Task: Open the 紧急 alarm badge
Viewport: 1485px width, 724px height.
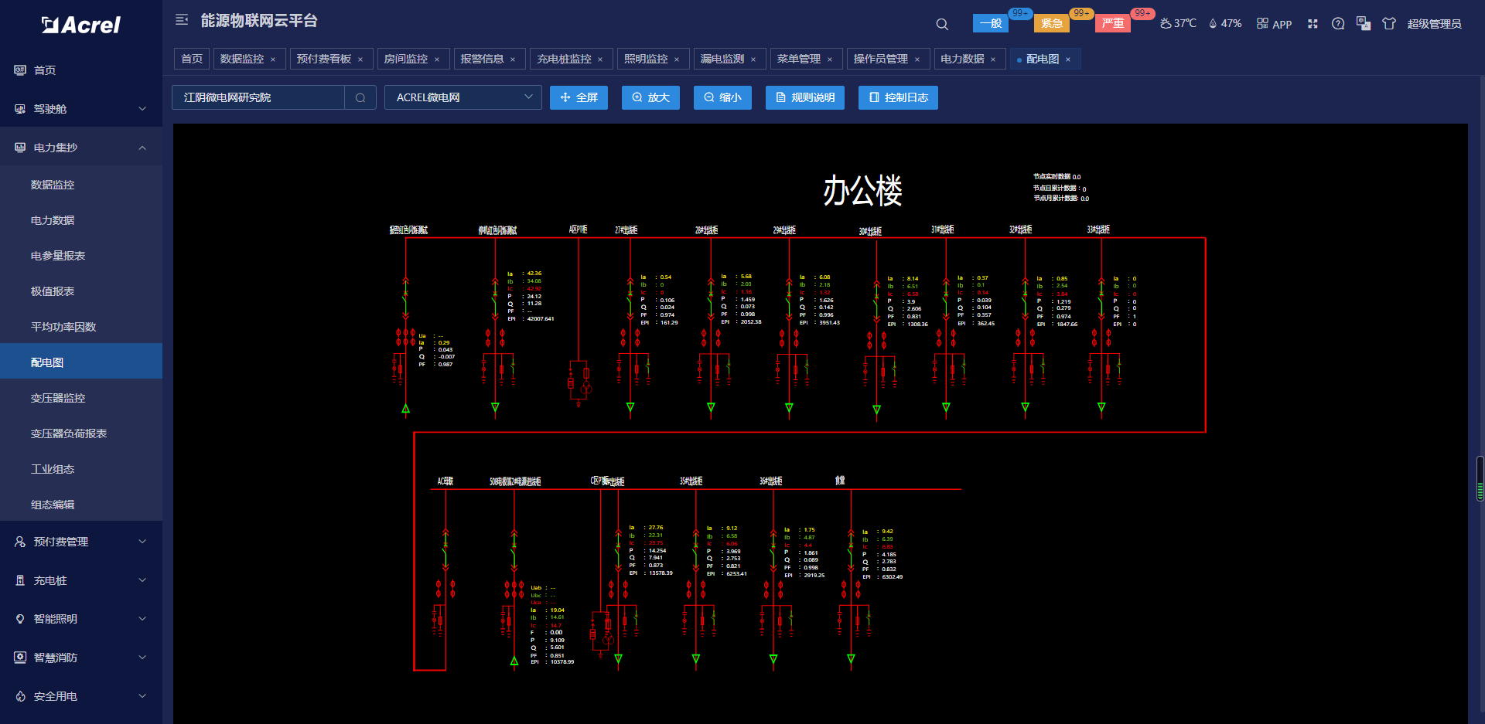Action: point(1051,23)
